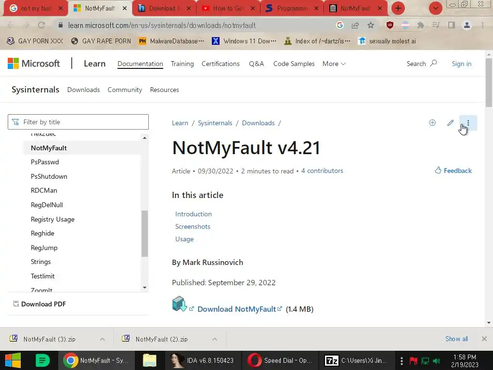This screenshot has height=370, width=493.
Task: Select RegJump in the sidebar list
Action: [44, 248]
